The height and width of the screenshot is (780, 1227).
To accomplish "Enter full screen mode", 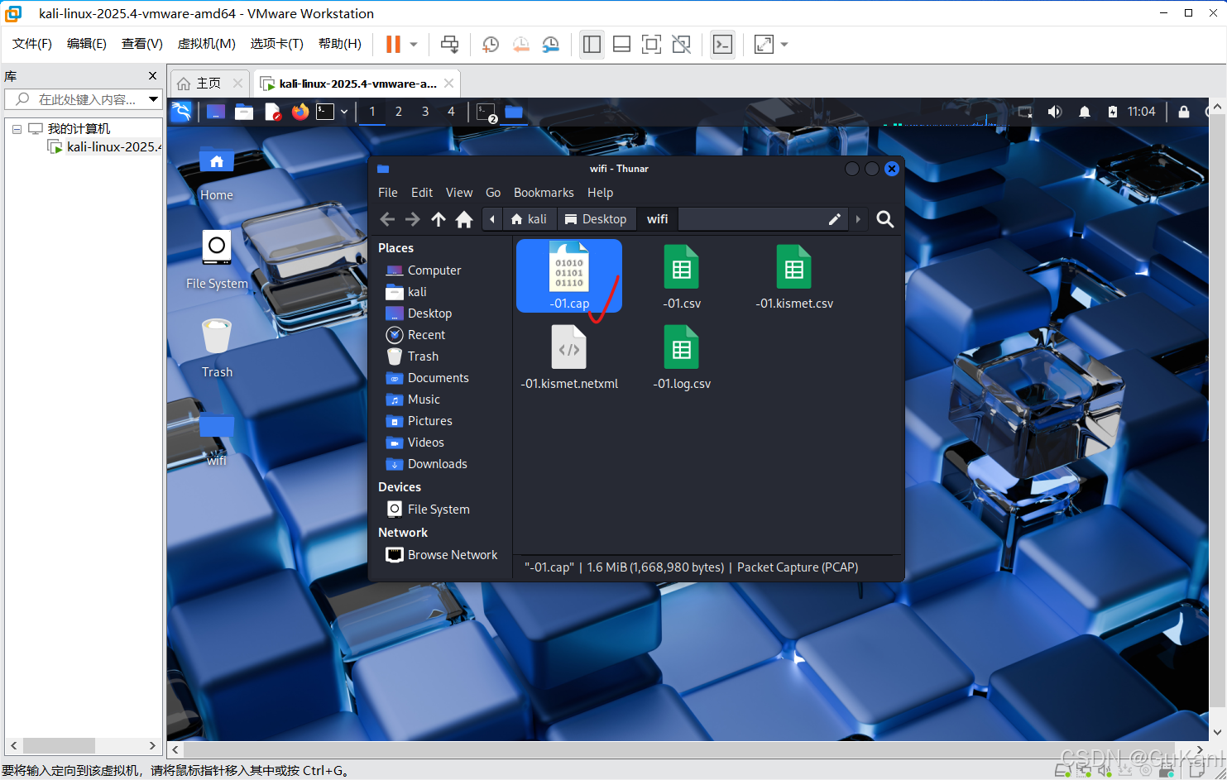I will coord(651,45).
